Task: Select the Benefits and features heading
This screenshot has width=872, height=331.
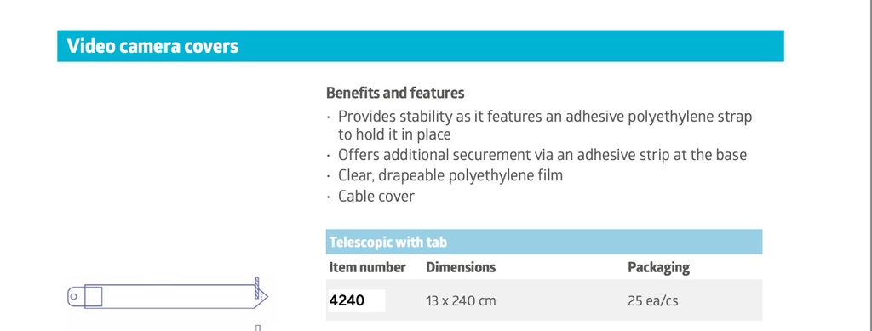Action: click(x=395, y=93)
